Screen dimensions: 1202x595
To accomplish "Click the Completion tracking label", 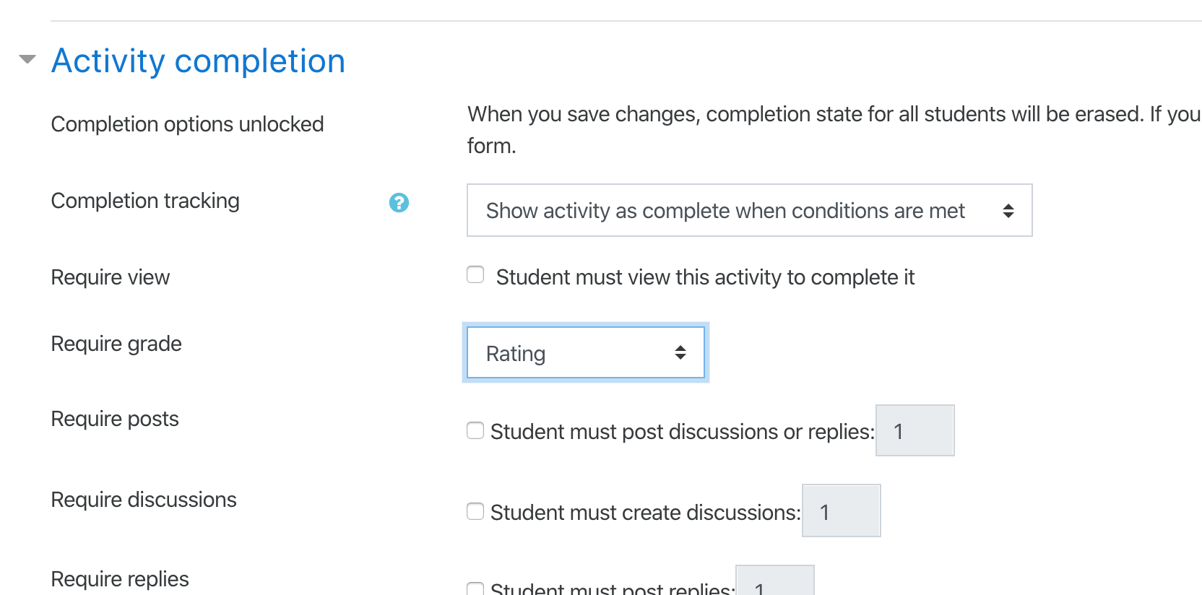I will 145,201.
